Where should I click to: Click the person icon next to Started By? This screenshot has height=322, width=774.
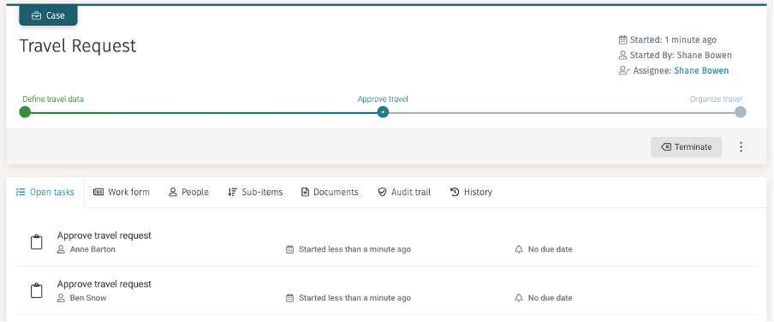click(622, 55)
